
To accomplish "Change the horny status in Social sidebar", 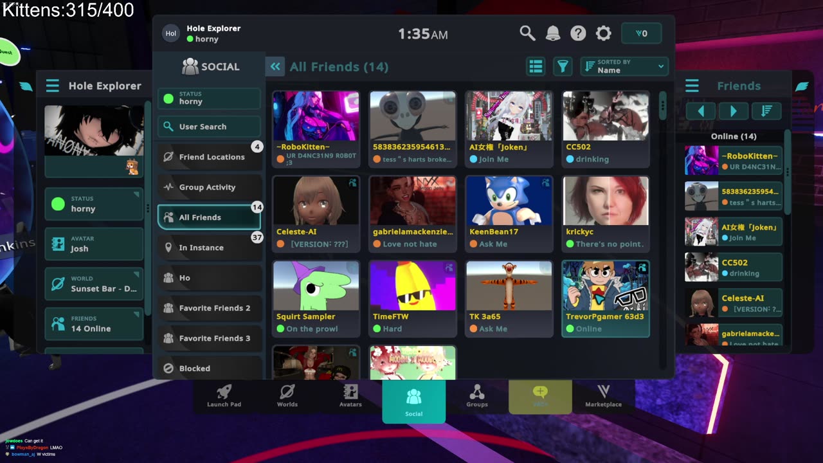I will pyautogui.click(x=209, y=98).
